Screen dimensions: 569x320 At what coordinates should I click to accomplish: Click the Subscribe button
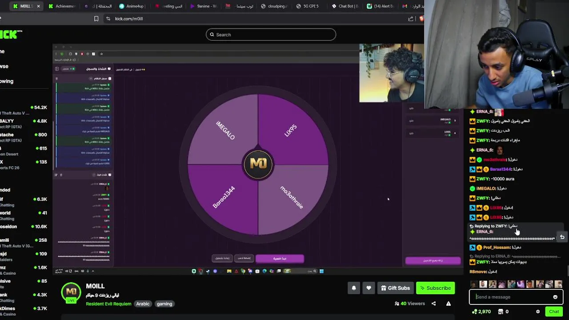[x=435, y=288]
